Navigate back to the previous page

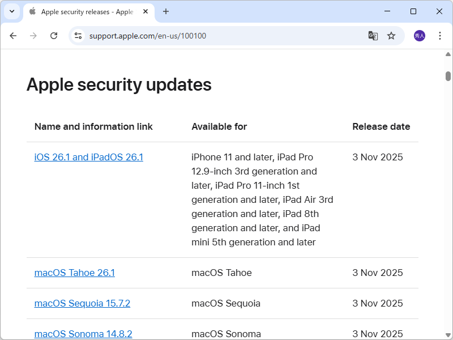[13, 35]
